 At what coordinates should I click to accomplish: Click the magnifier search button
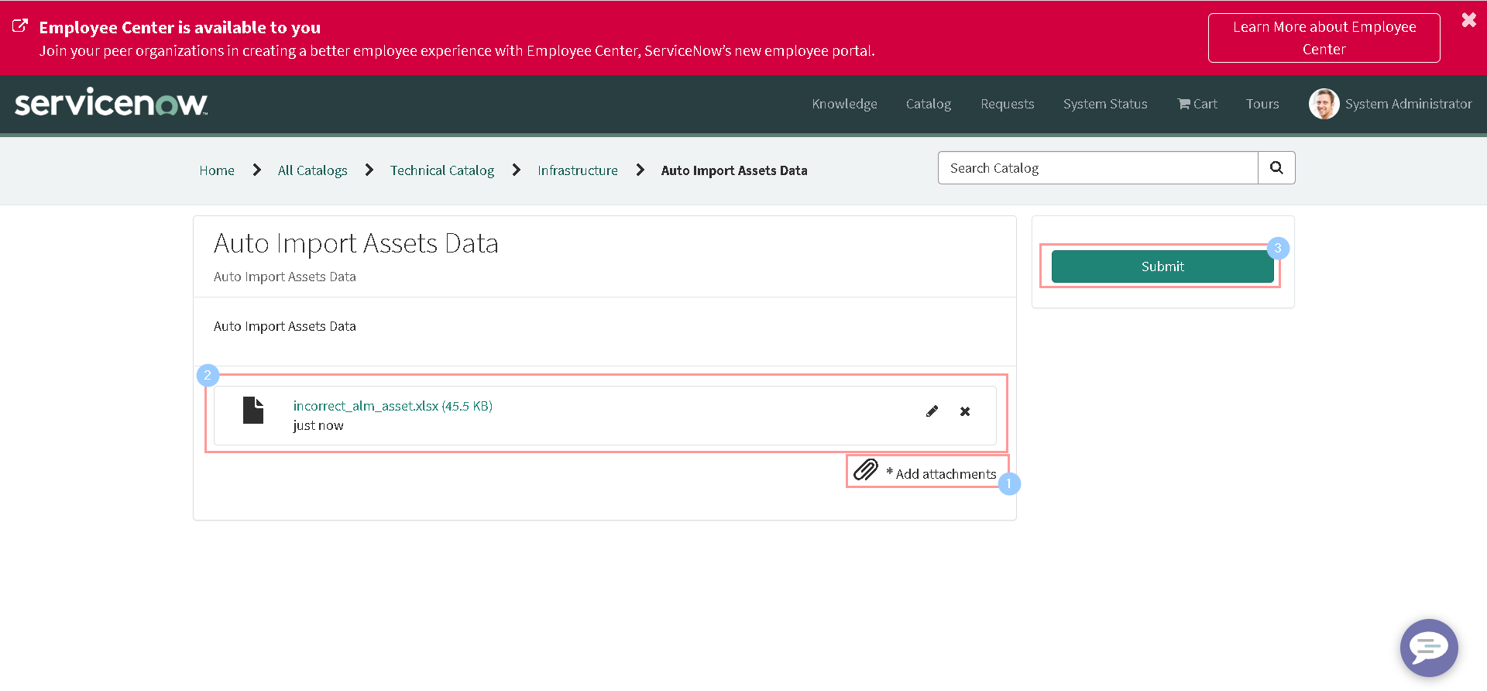pos(1276,168)
